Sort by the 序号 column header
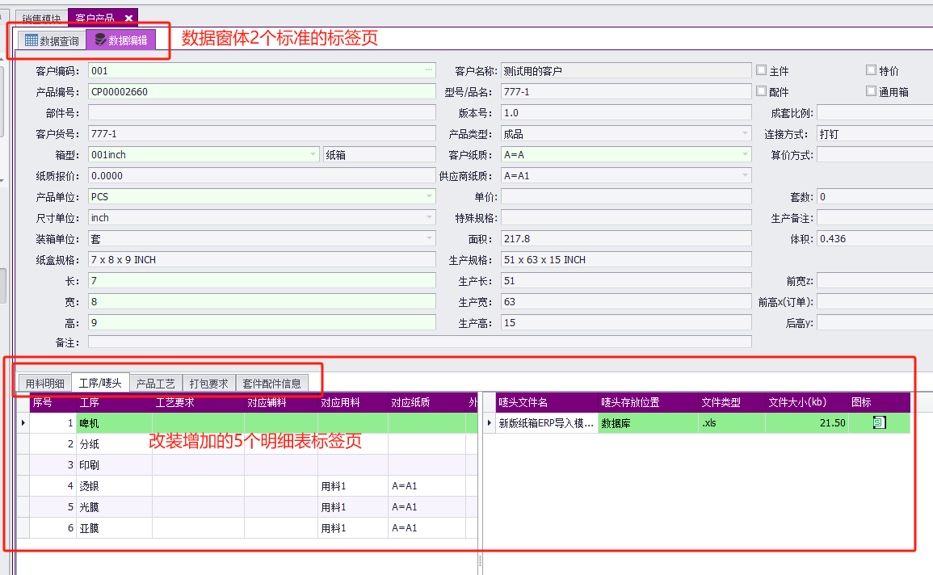This screenshot has width=933, height=575. pos(53,402)
